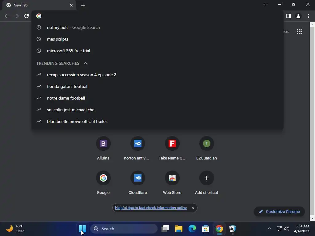The width and height of the screenshot is (315, 236).
Task: Choose snl colin jost michael che
Action: pos(157,110)
